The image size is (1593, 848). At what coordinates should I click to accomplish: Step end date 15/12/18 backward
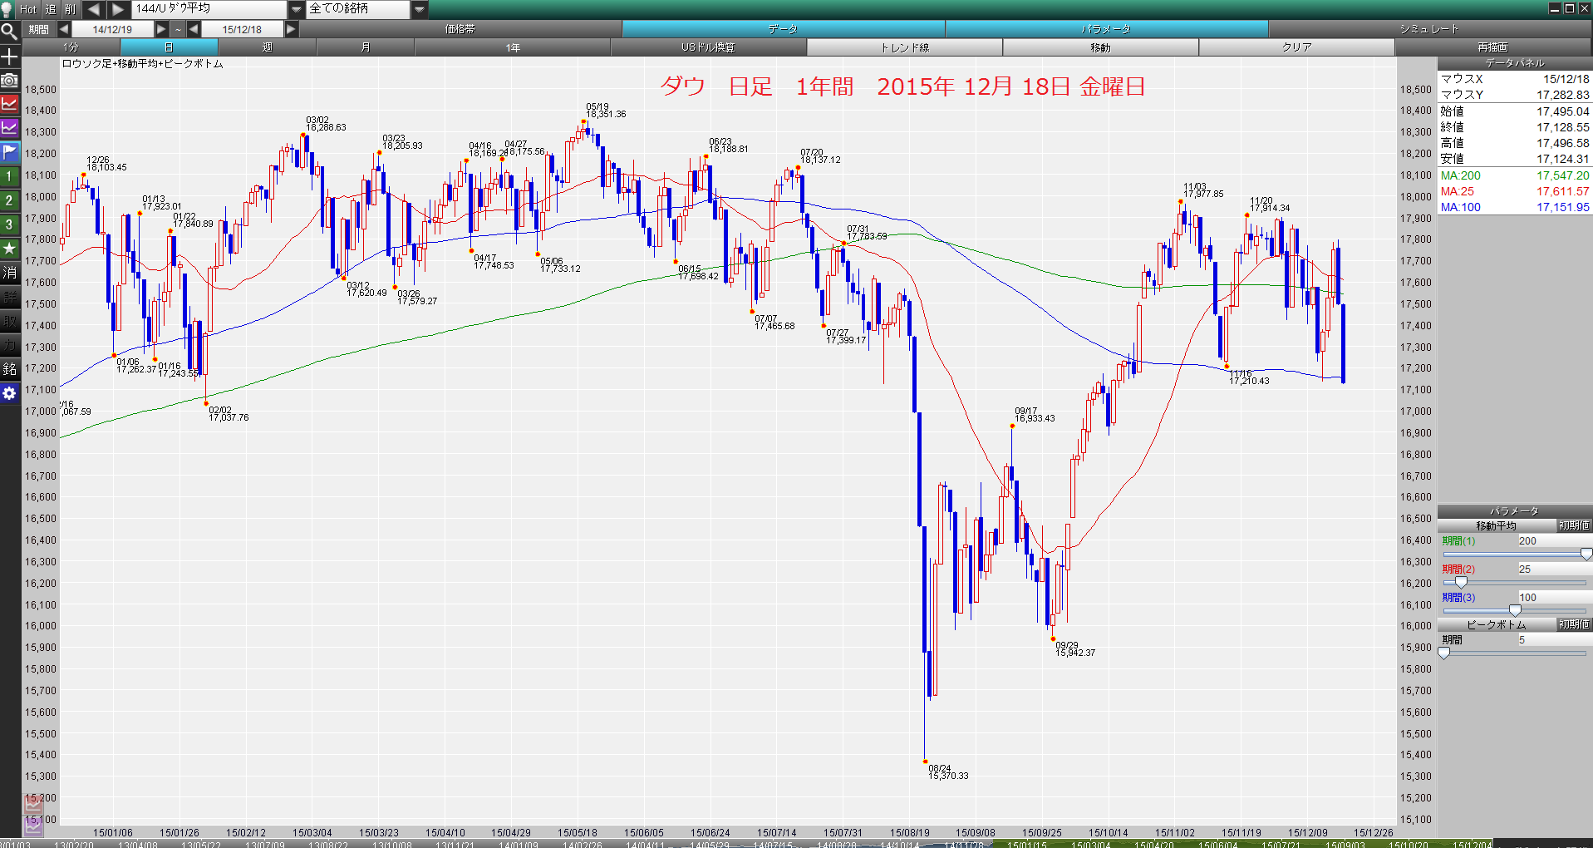[x=194, y=29]
